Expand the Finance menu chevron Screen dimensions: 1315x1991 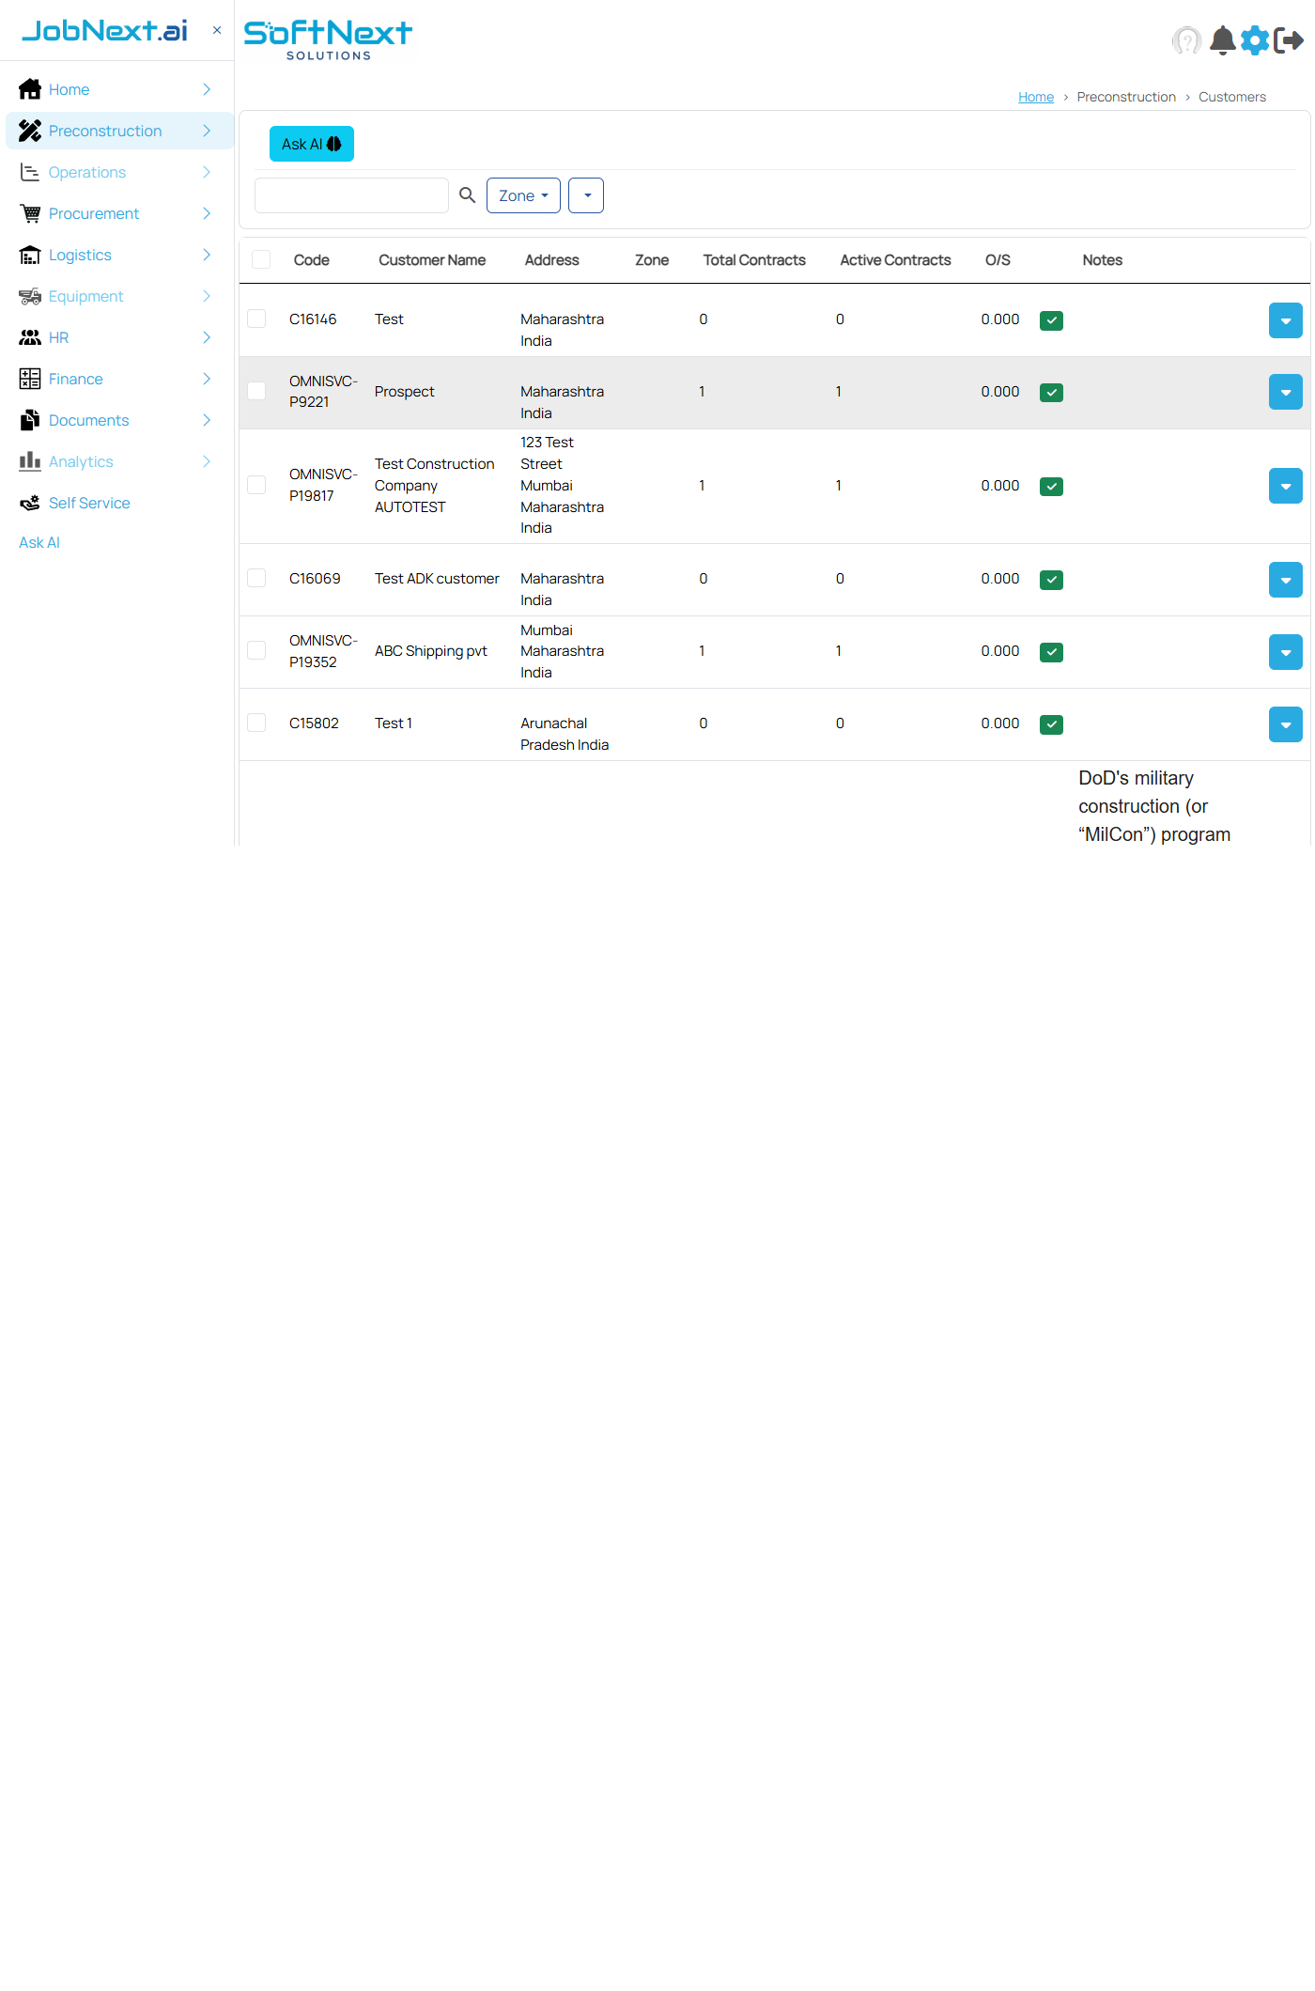tap(207, 379)
